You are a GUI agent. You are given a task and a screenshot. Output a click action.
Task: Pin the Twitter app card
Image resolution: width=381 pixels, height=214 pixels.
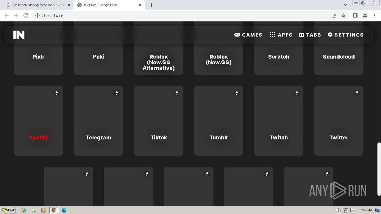pos(357,93)
